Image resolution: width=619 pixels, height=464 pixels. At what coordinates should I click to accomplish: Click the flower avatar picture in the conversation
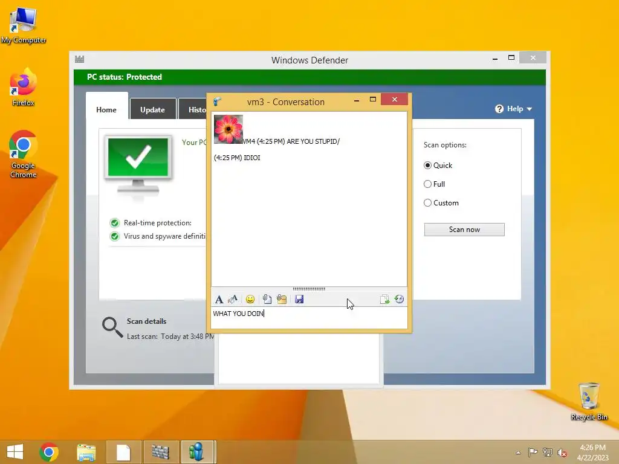[228, 129]
